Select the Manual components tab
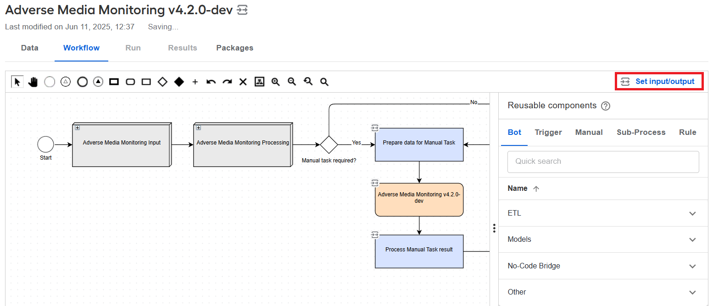 (589, 132)
